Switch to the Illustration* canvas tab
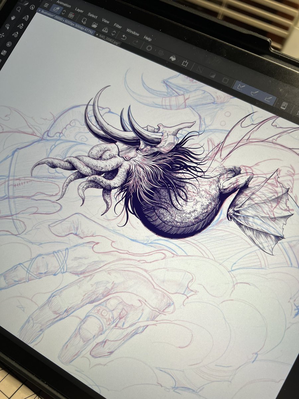This screenshot has width=299, height=399. click(65, 22)
